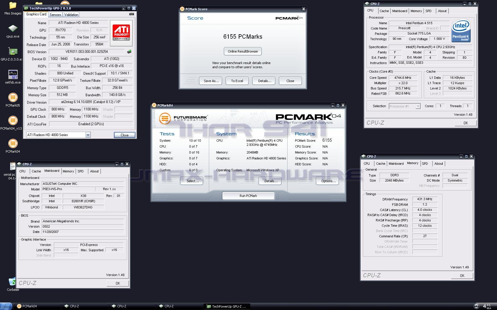Open Mainboard tab in top-right CPU-Z window

tap(400, 11)
